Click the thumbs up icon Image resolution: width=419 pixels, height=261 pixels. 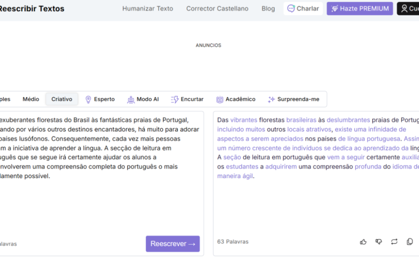pos(363,242)
